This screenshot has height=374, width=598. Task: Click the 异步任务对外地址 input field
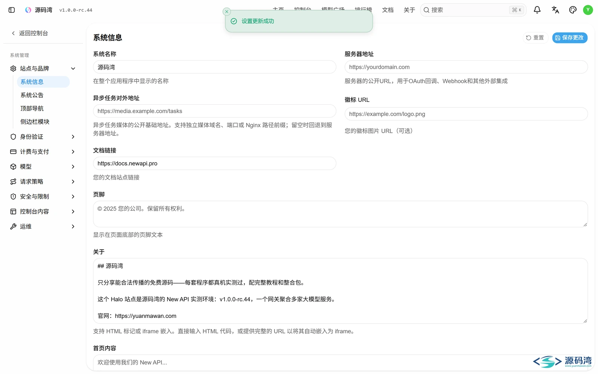point(215,111)
